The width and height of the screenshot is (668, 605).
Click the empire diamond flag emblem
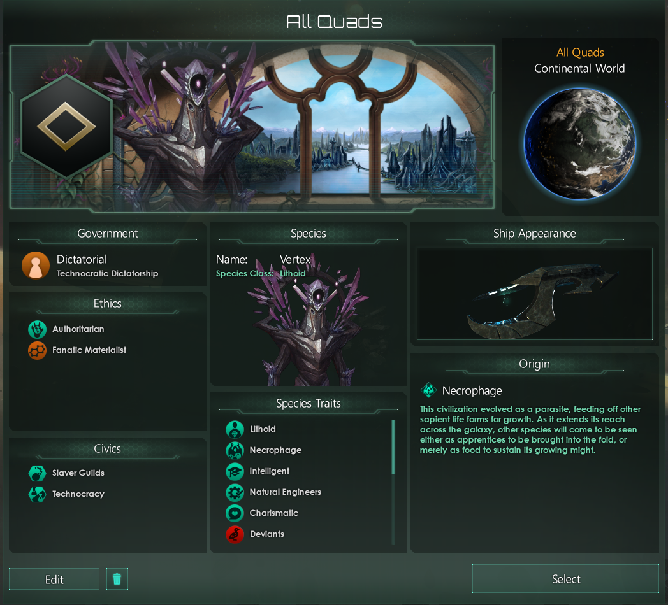pos(66,126)
